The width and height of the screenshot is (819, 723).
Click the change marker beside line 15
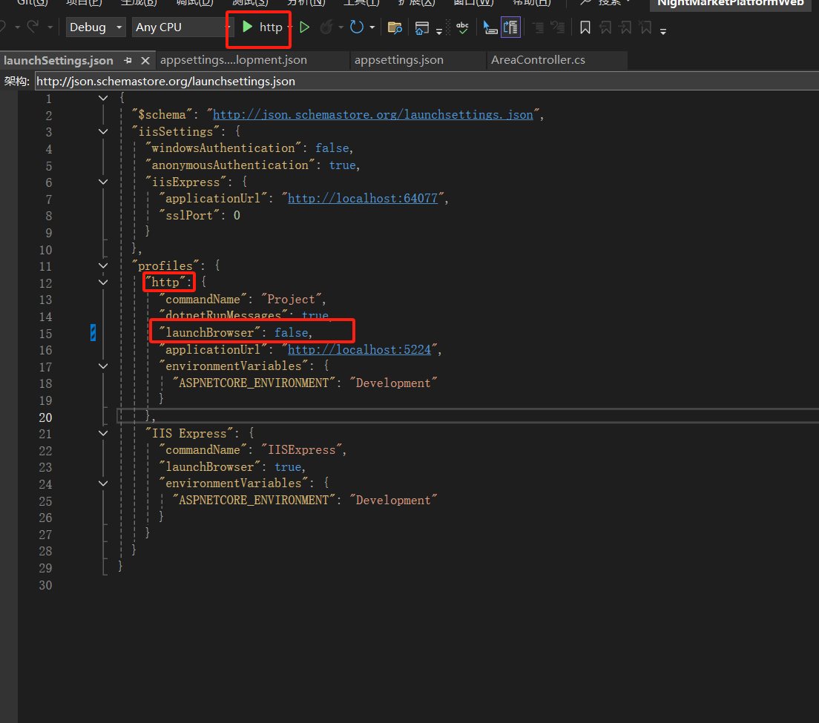93,332
